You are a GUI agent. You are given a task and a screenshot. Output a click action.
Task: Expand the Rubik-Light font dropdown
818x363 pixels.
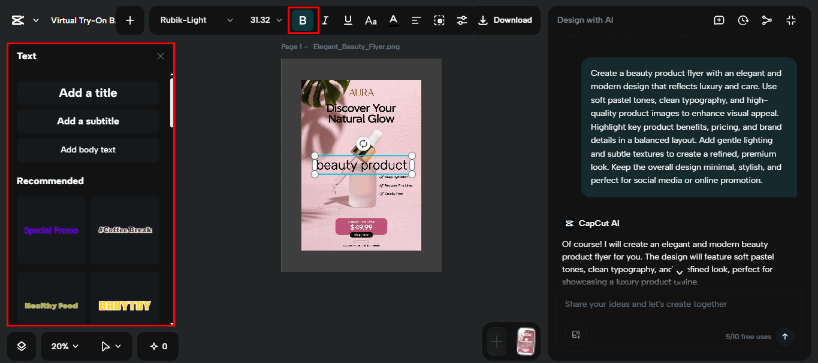pyautogui.click(x=196, y=20)
